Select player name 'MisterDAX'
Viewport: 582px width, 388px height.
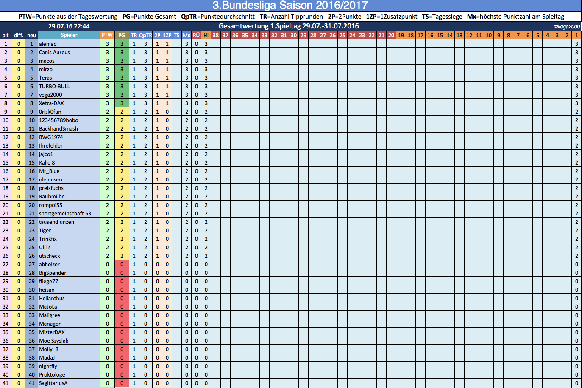52,332
